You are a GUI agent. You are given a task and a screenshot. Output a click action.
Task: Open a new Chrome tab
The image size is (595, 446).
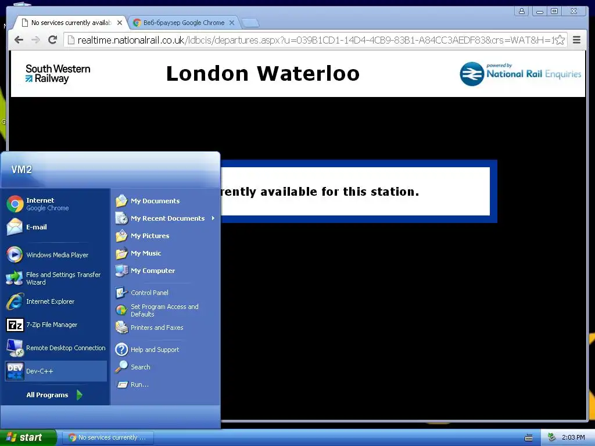tap(250, 23)
